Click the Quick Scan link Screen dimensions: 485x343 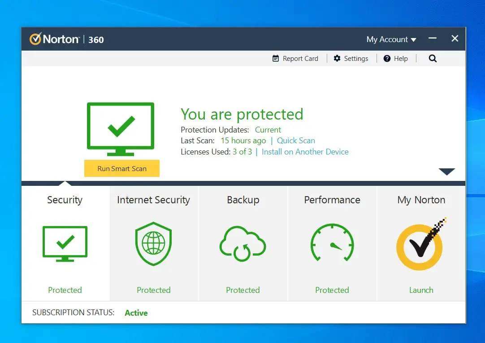(296, 141)
